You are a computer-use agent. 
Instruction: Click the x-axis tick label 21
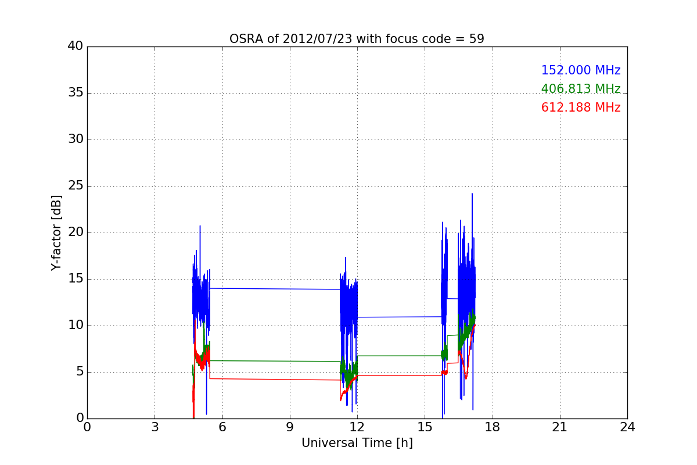click(x=559, y=427)
